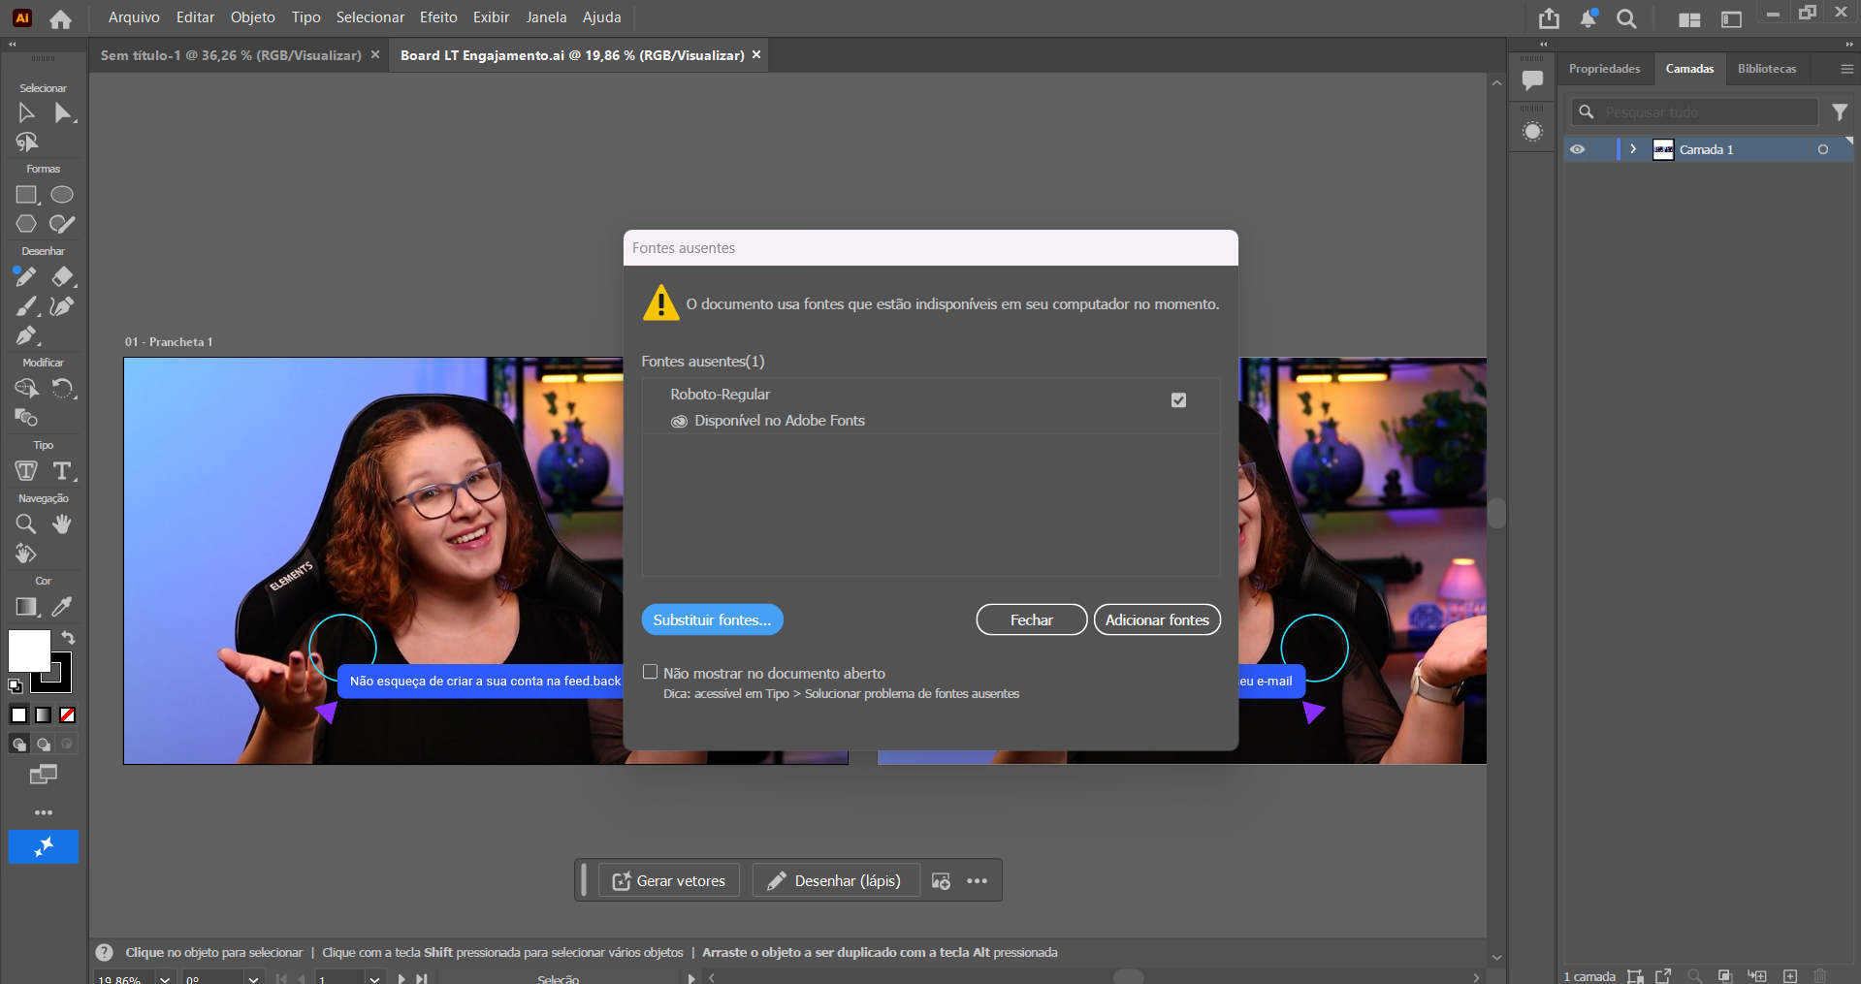
Task: Enable 'Não mostrar no documento aberto' checkbox
Action: point(651,672)
